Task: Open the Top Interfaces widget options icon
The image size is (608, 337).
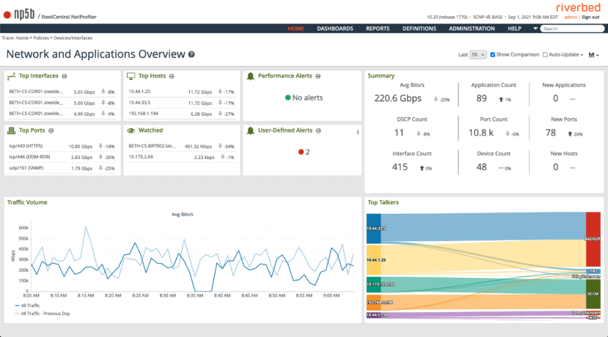Action: tap(65, 76)
